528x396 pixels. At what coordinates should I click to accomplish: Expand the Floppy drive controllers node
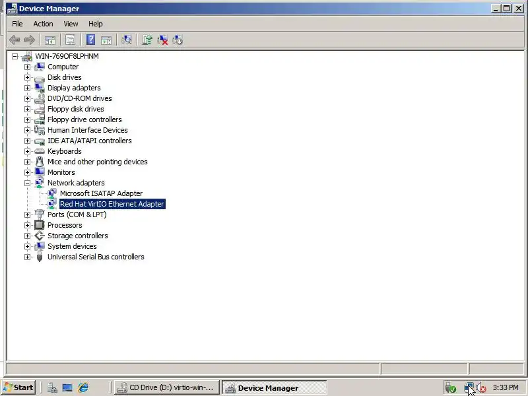click(27, 120)
